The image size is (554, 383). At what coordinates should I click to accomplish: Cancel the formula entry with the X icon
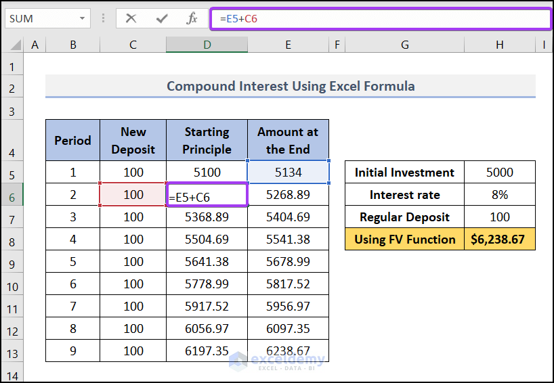pos(131,18)
